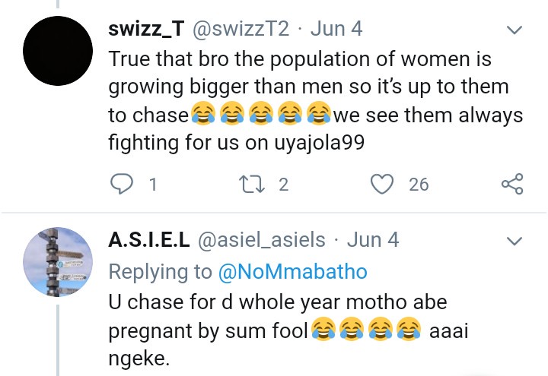Click the reply count of 1
This screenshot has height=376, width=548.
pos(153,183)
